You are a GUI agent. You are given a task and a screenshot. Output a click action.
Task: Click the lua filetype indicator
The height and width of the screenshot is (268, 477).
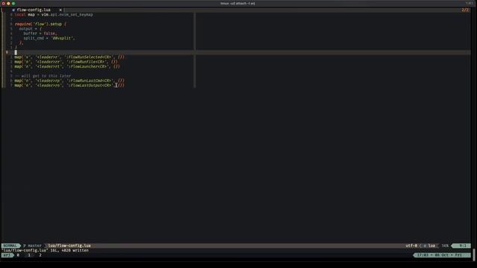tap(432, 246)
